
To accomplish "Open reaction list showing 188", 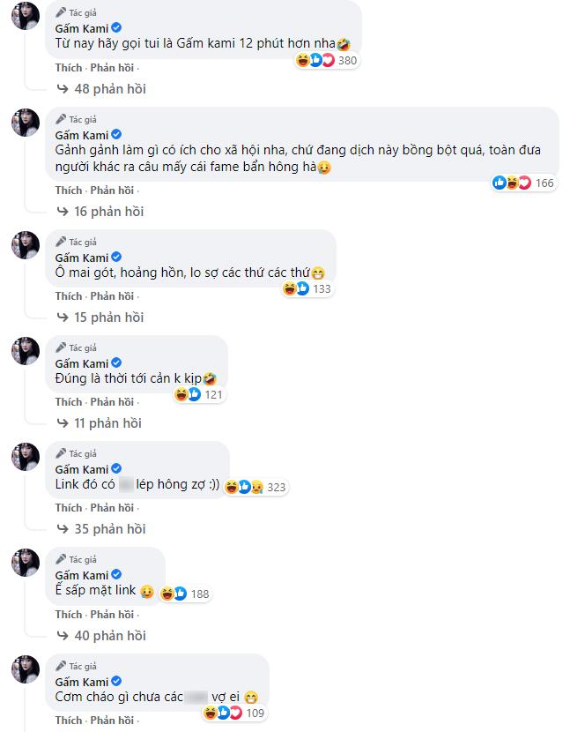I will 174,594.
